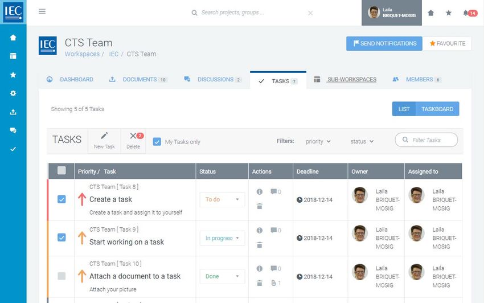484x303 pixels.
Task: Switch to Sub-Workspaces tab
Action: 345,80
